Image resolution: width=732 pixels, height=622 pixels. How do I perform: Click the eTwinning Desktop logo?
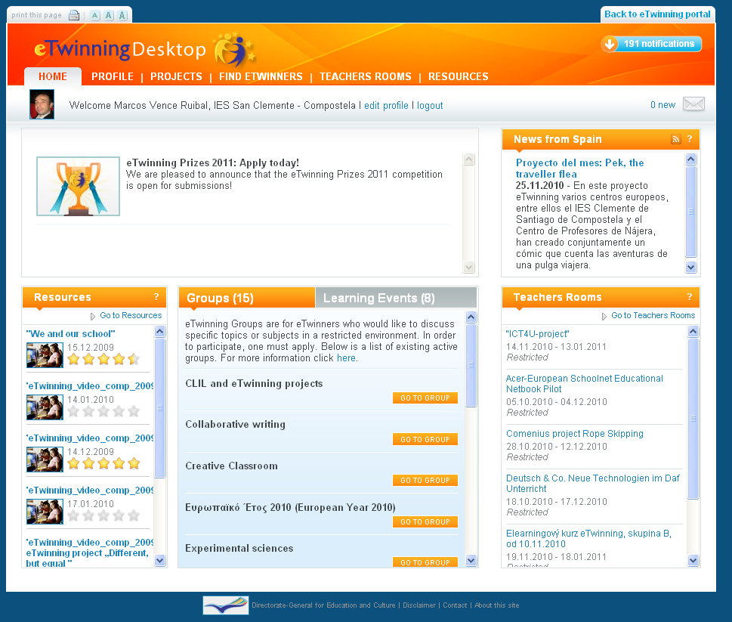[145, 49]
